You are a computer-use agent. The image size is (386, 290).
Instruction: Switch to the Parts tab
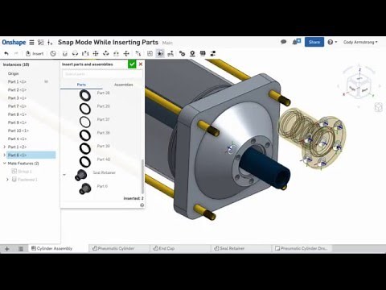coord(81,85)
